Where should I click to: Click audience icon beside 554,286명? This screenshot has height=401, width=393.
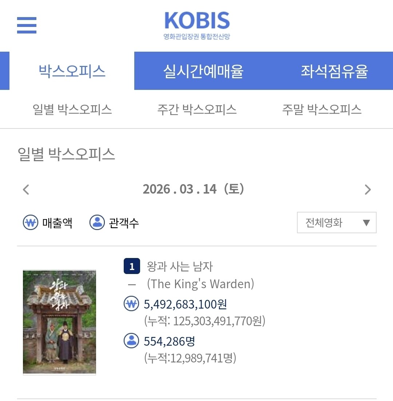tap(131, 341)
